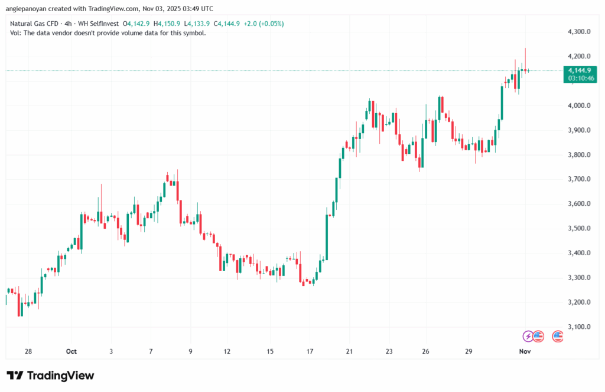Click the Nov label on the time axis
Screen dimensions: 605x392
point(524,351)
